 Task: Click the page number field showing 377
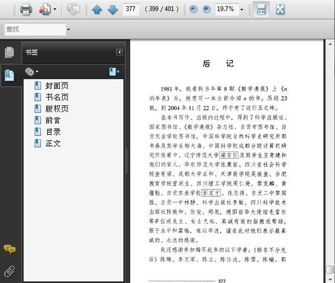(131, 9)
